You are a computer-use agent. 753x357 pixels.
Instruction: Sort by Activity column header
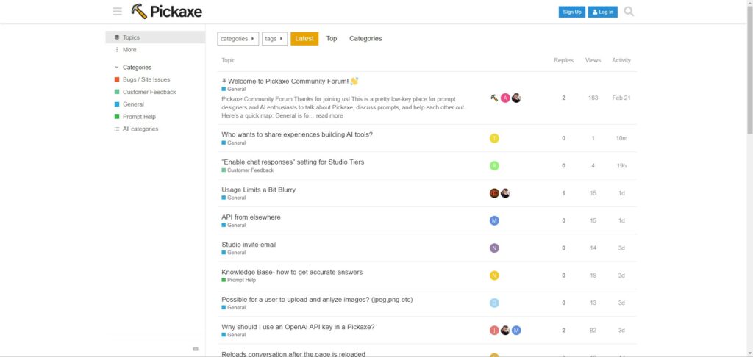point(621,60)
